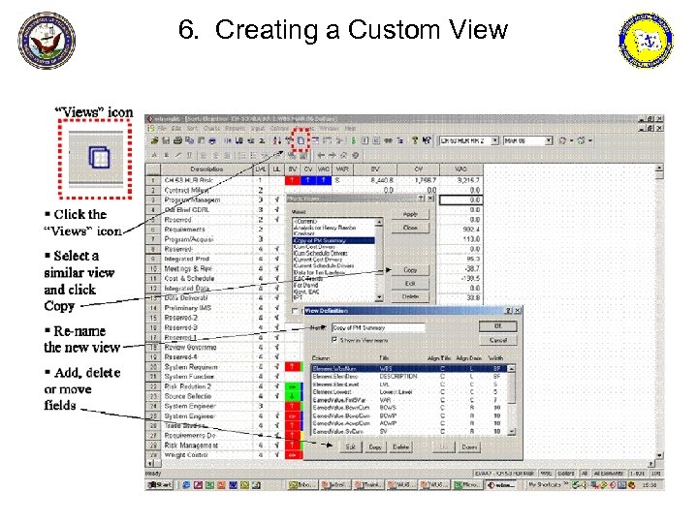Open the Window menu

[329, 128]
